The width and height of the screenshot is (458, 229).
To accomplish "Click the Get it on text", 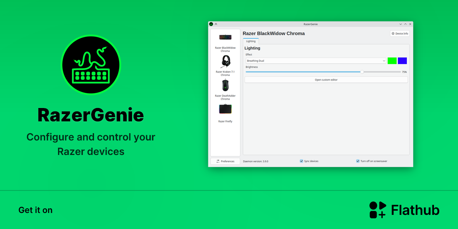I will [35, 210].
